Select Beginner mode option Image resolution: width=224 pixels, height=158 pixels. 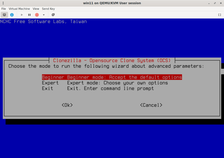coord(112,77)
